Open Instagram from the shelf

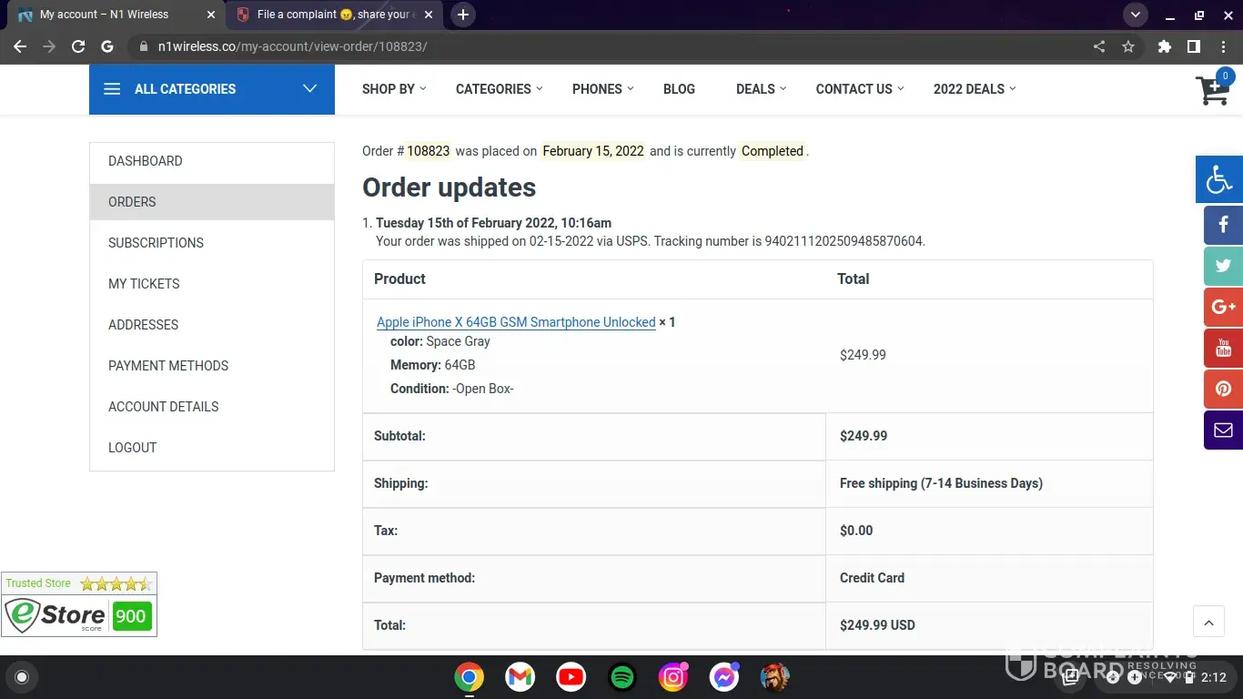(673, 677)
